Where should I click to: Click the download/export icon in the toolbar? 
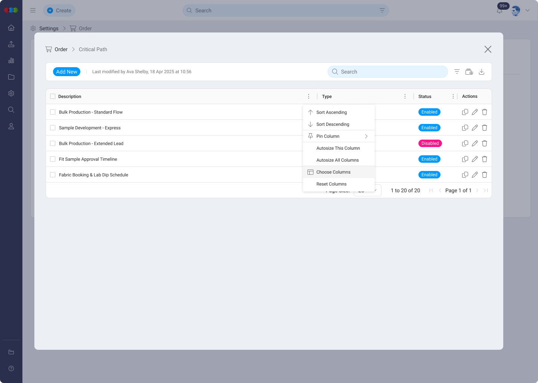(x=482, y=71)
